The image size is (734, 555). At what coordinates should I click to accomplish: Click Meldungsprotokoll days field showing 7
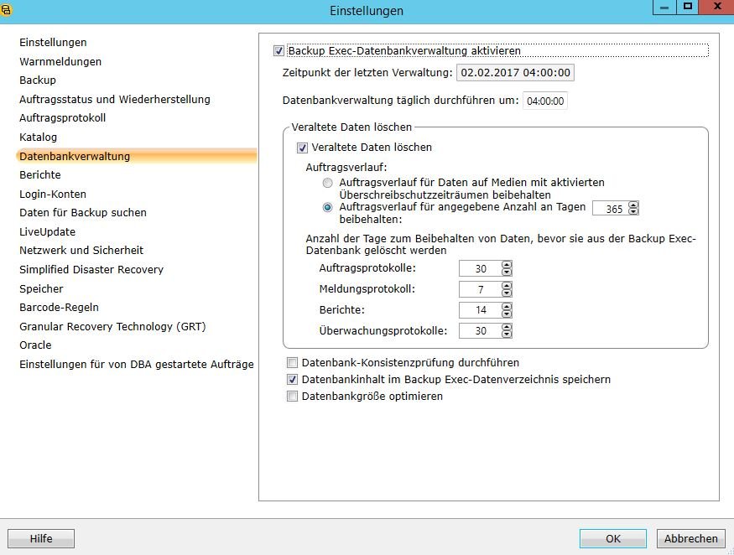tap(481, 290)
